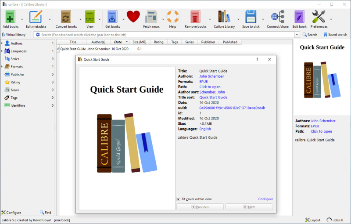
Task: Click the Add books icon
Action: click(x=11, y=17)
